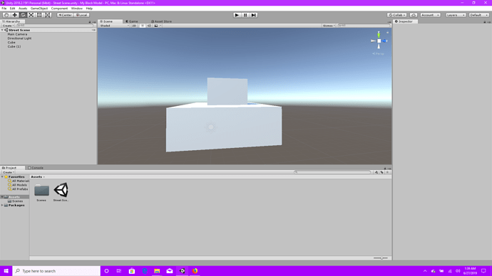Toggle scene effects image button
492x276 pixels.
[156, 26]
